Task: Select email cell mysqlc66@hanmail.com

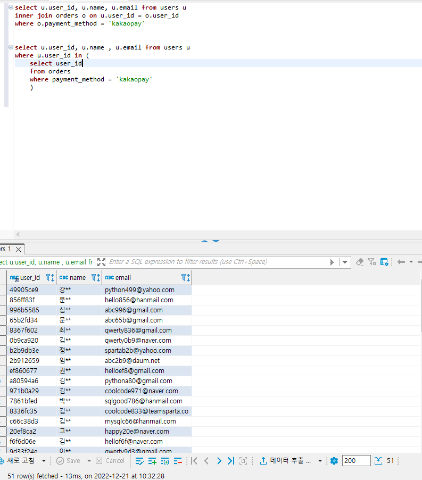Action: tap(147, 421)
